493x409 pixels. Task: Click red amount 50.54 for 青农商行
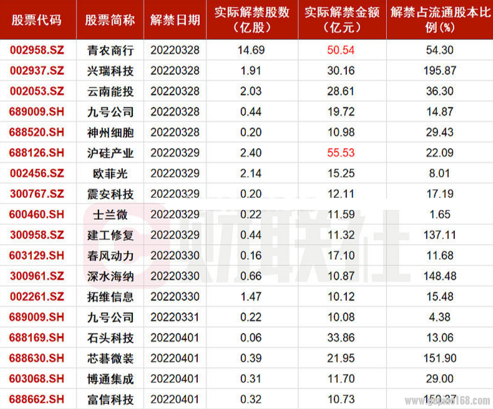tap(341, 50)
